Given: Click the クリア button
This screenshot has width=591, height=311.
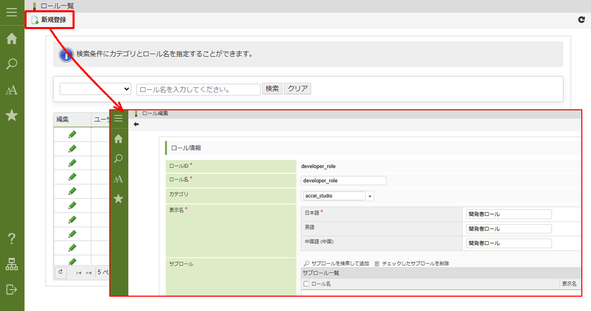Looking at the screenshot, I should [297, 88].
